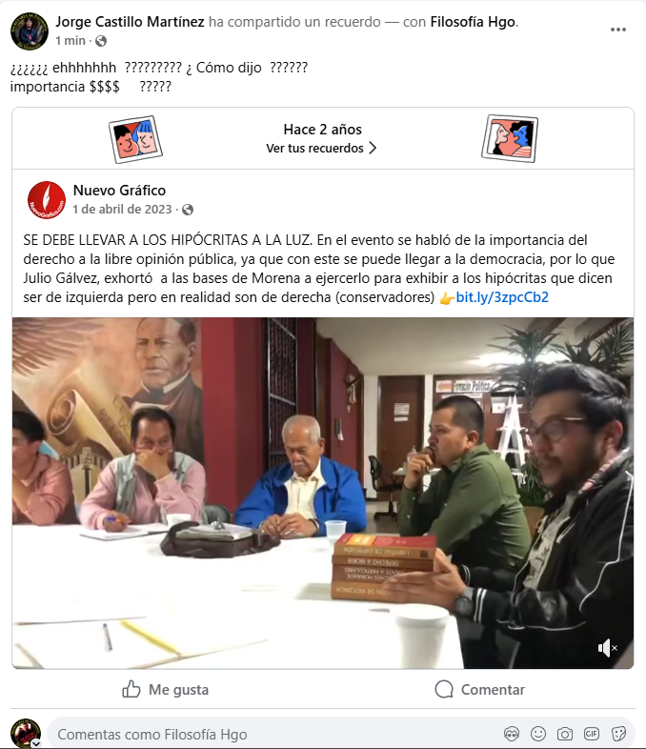Image resolution: width=646 pixels, height=749 pixels.
Task: Unmute the video with the speaker icon
Action: pos(607,648)
